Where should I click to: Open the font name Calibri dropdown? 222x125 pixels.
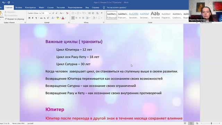coord(40,13)
